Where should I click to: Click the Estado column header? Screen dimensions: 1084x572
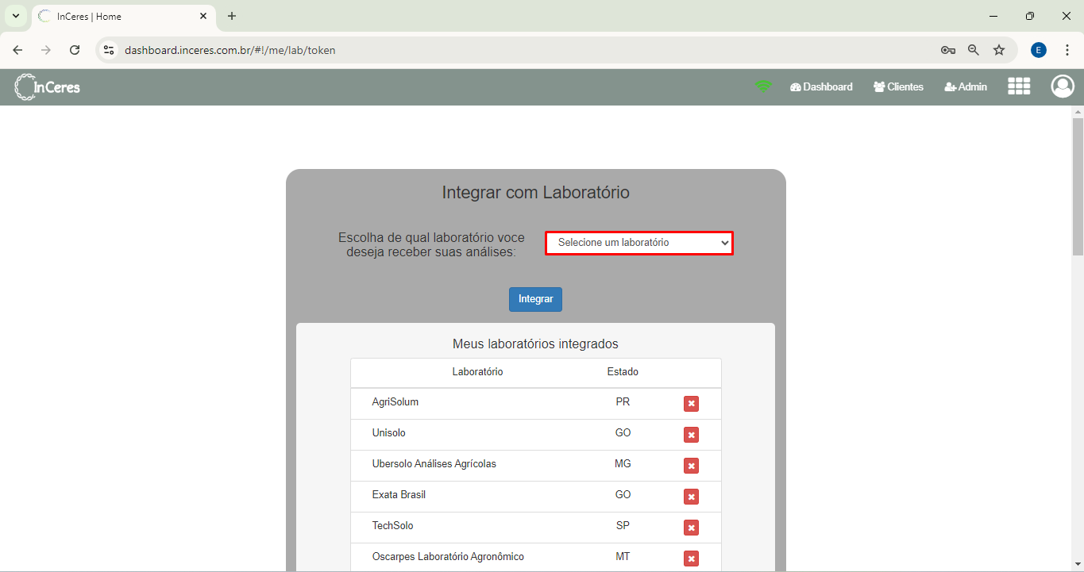click(x=623, y=372)
